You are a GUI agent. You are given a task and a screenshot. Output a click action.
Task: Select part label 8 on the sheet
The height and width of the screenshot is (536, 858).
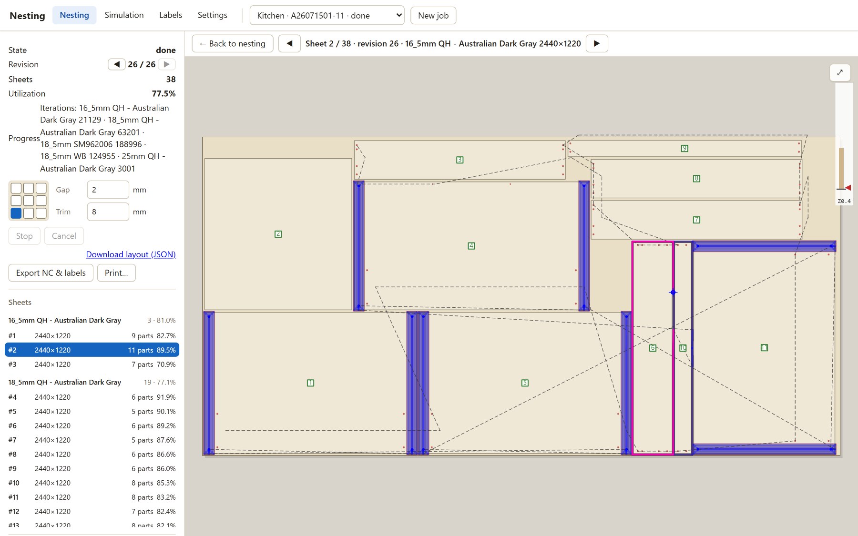pyautogui.click(x=696, y=178)
